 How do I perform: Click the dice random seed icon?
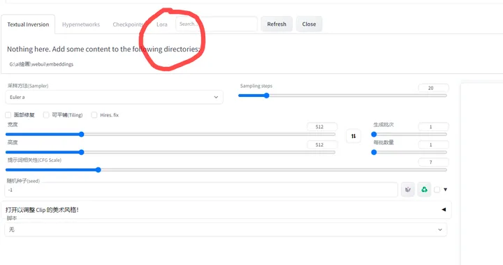coord(408,190)
